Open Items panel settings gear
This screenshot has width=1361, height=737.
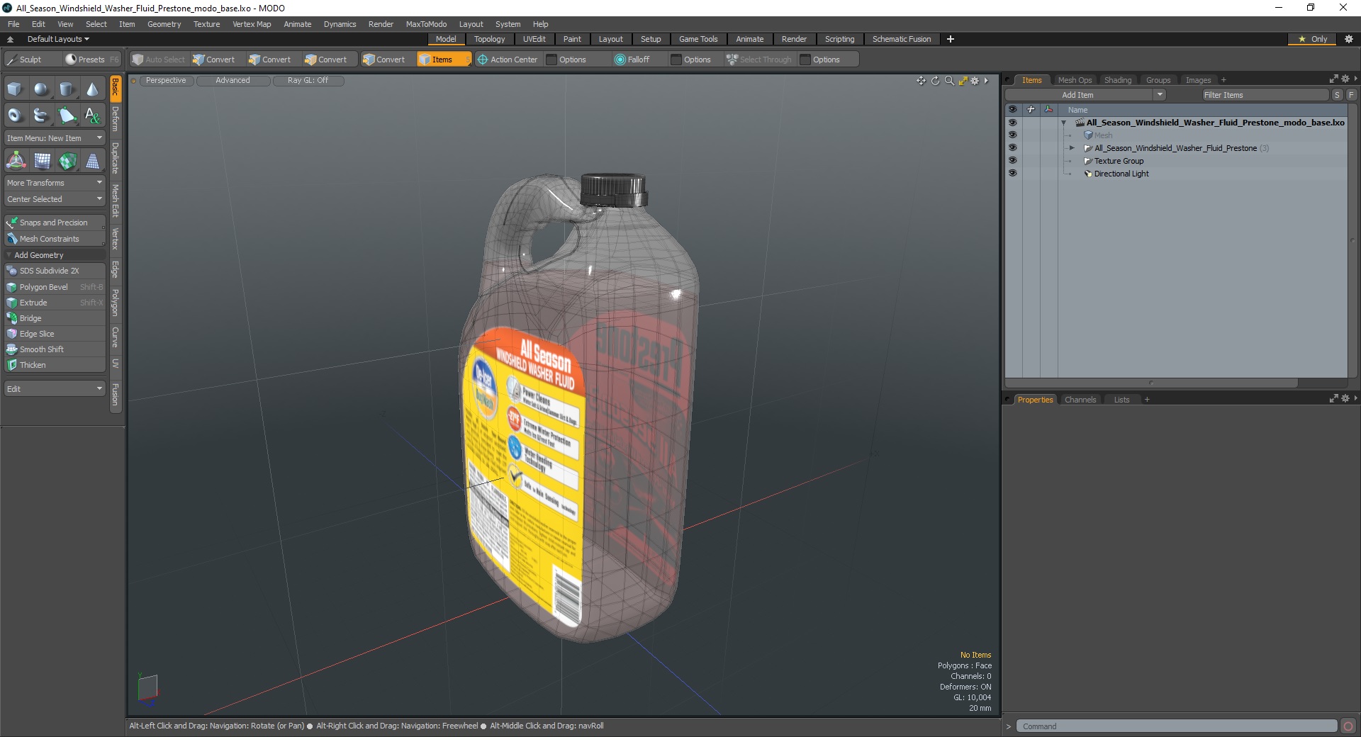coord(1345,79)
